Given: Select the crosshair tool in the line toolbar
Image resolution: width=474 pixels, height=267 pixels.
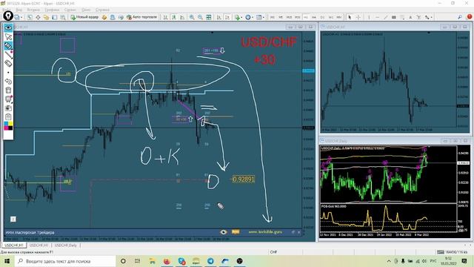Looking at the screenshot, I should pyautogui.click(x=358, y=18).
